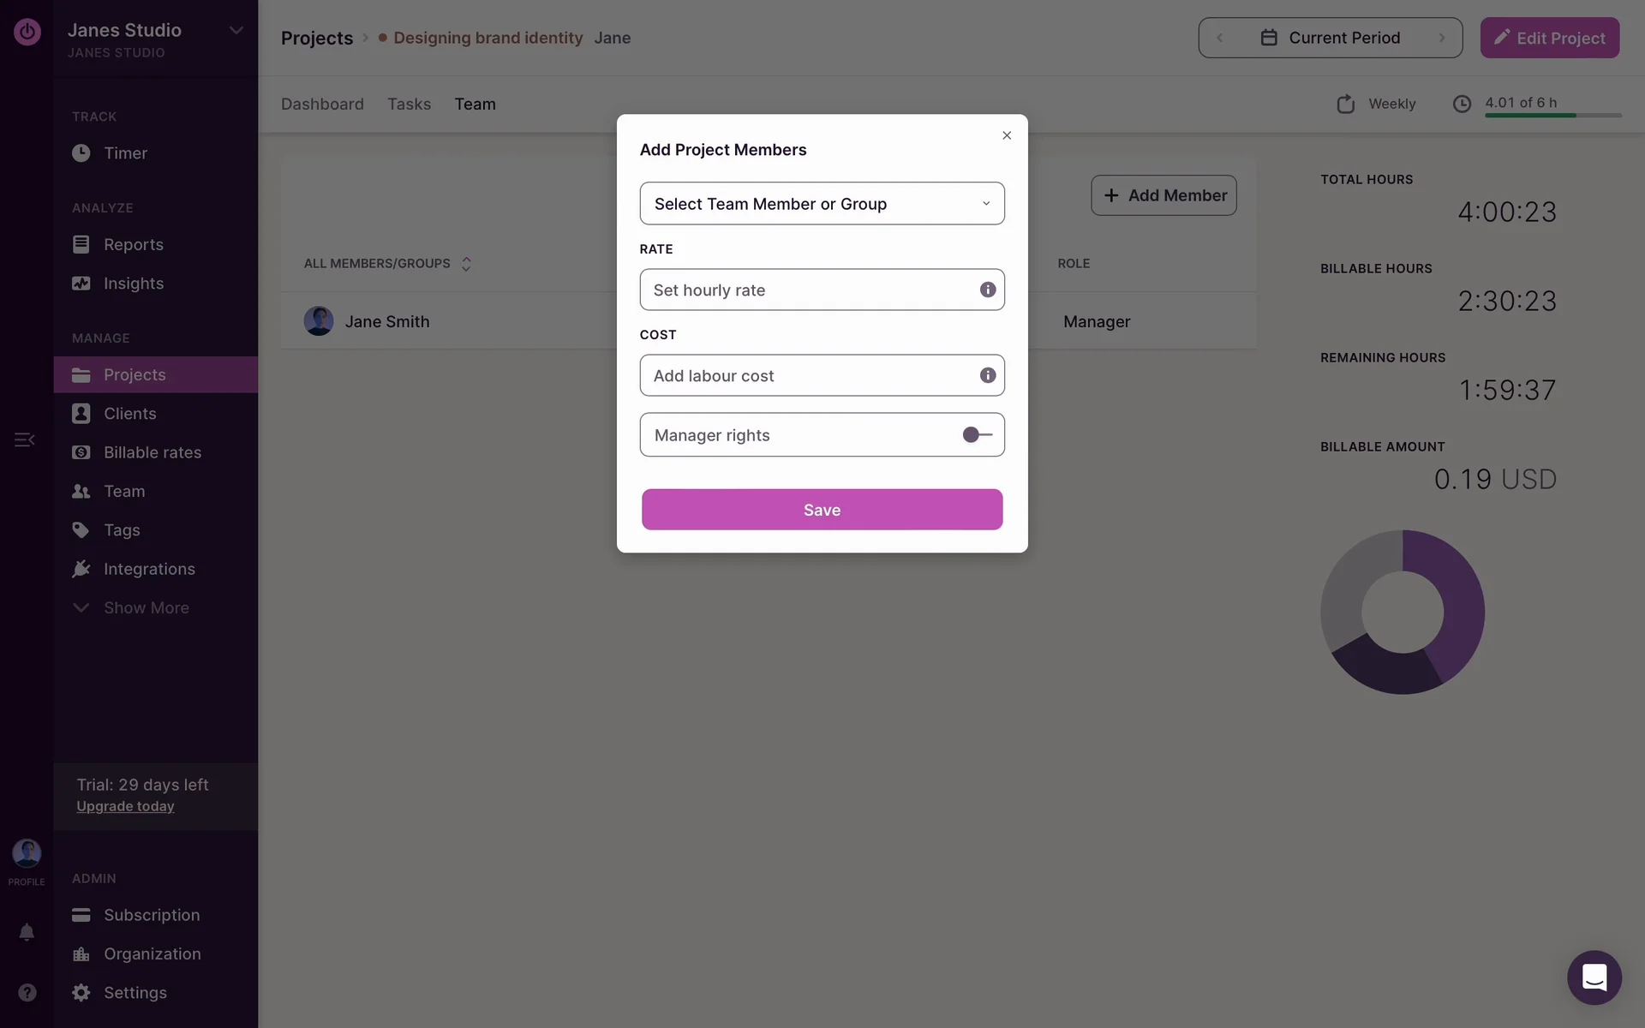Open the notifications bell
Screen dimensions: 1645x1028
click(x=27, y=932)
